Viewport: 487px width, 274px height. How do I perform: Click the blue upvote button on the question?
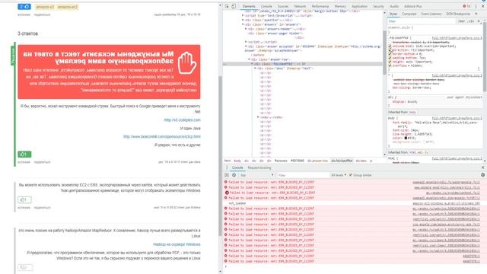click(x=24, y=7)
